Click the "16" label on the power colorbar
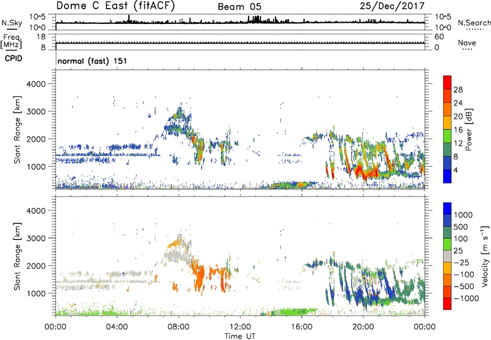 (x=458, y=130)
